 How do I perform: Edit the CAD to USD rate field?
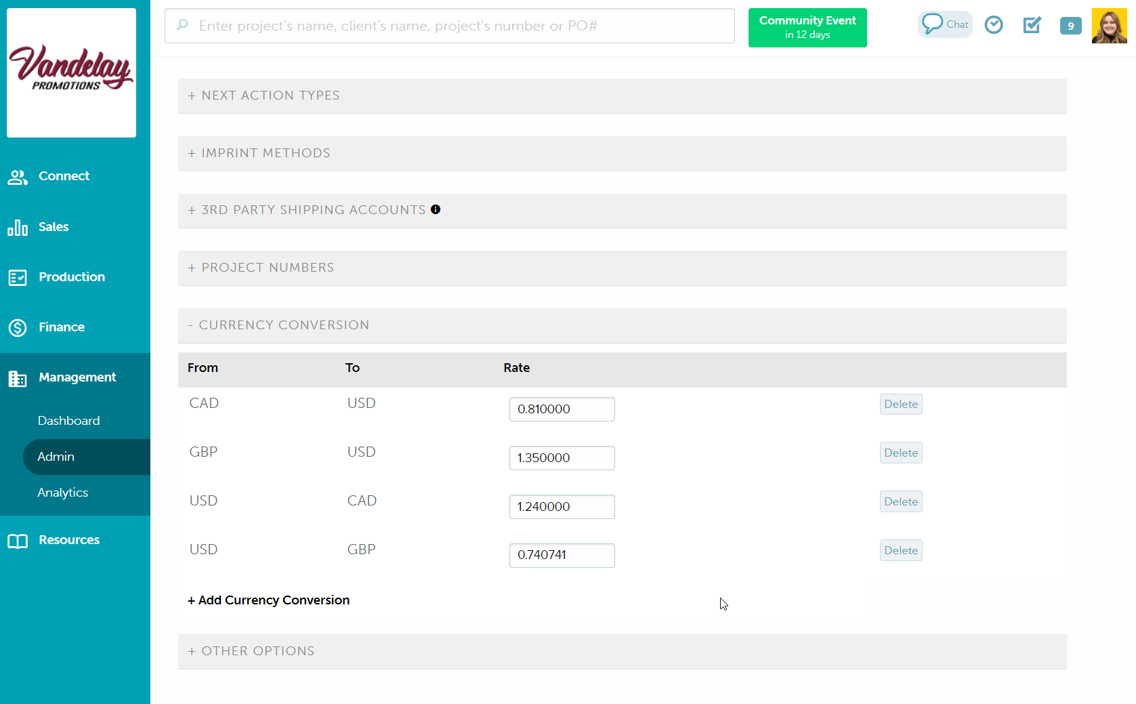pyautogui.click(x=562, y=409)
